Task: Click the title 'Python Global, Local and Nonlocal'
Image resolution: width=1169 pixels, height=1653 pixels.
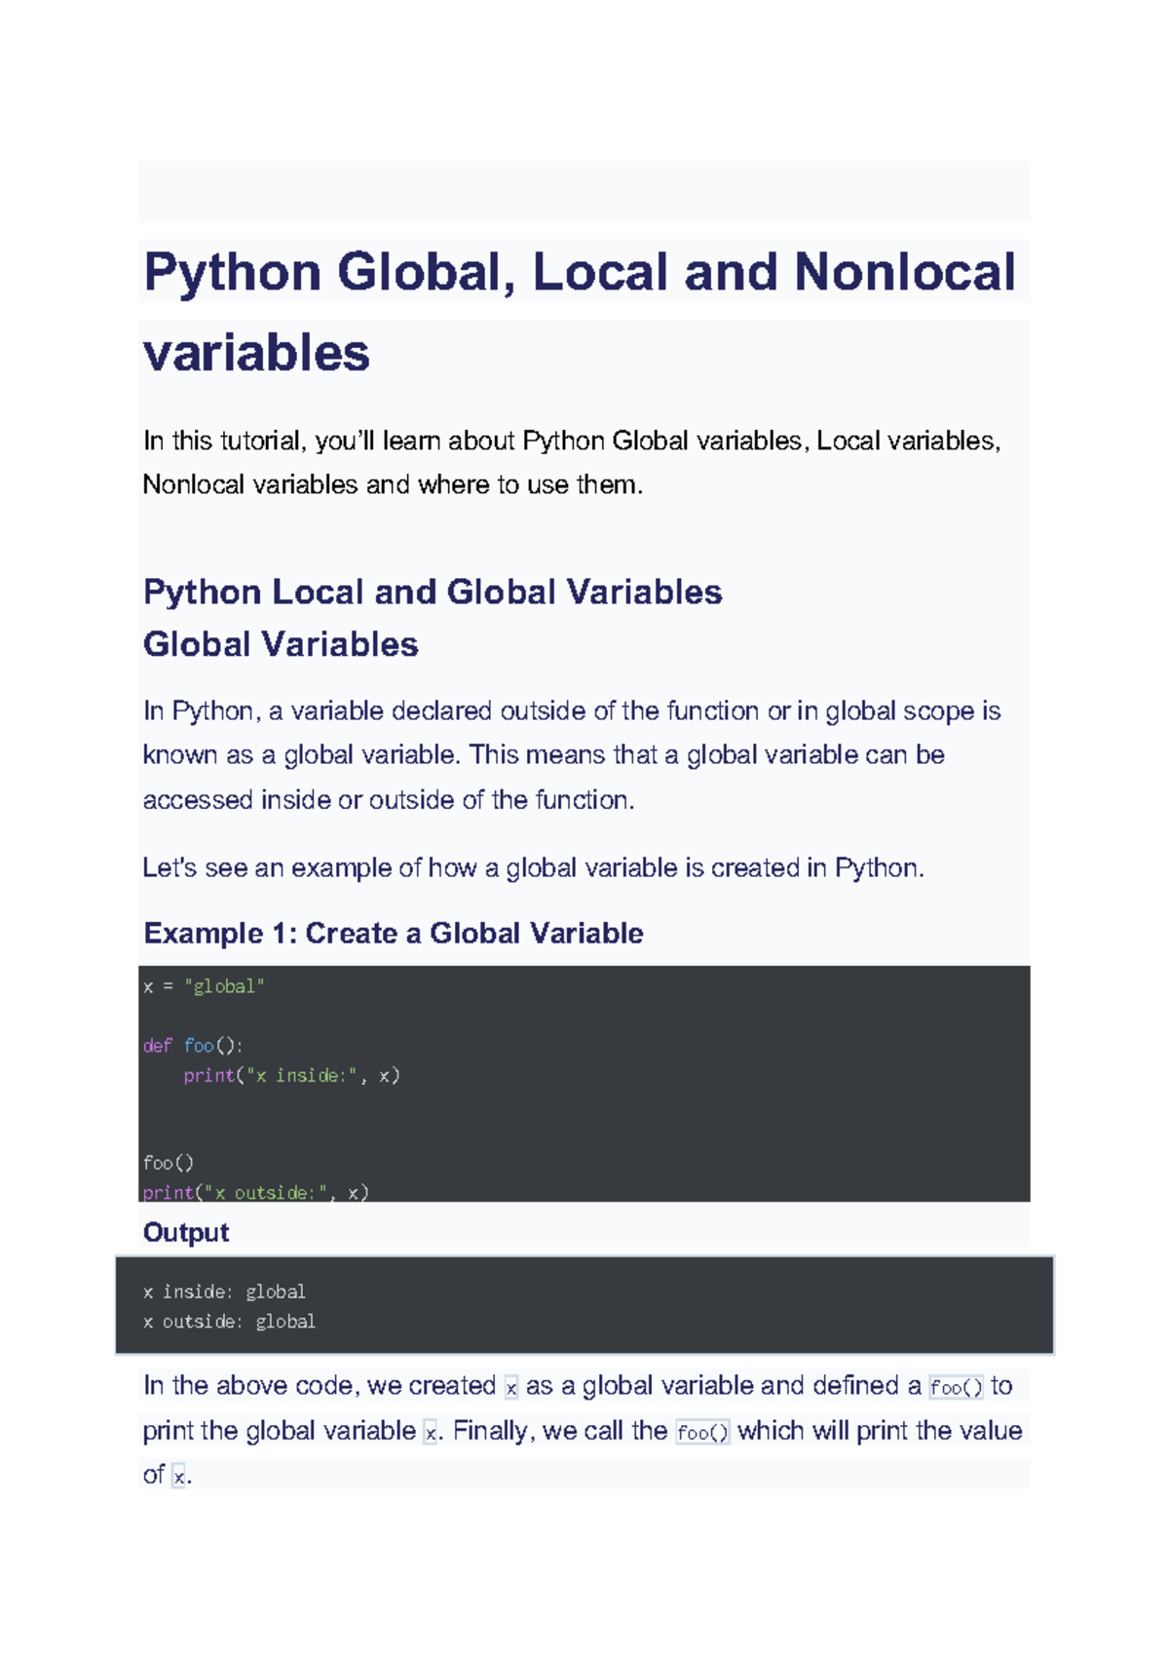Action: coord(580,272)
